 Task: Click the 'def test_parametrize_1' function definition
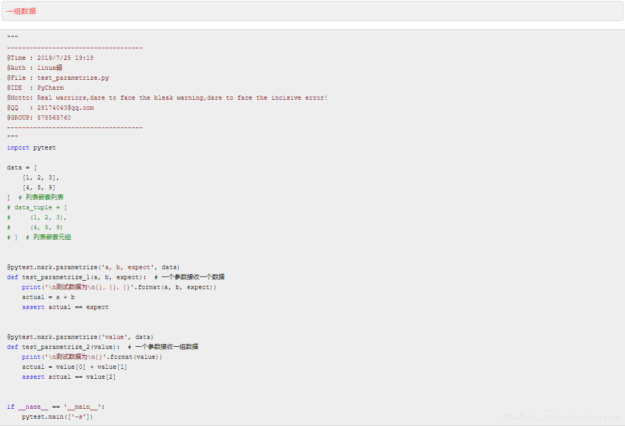(x=77, y=277)
